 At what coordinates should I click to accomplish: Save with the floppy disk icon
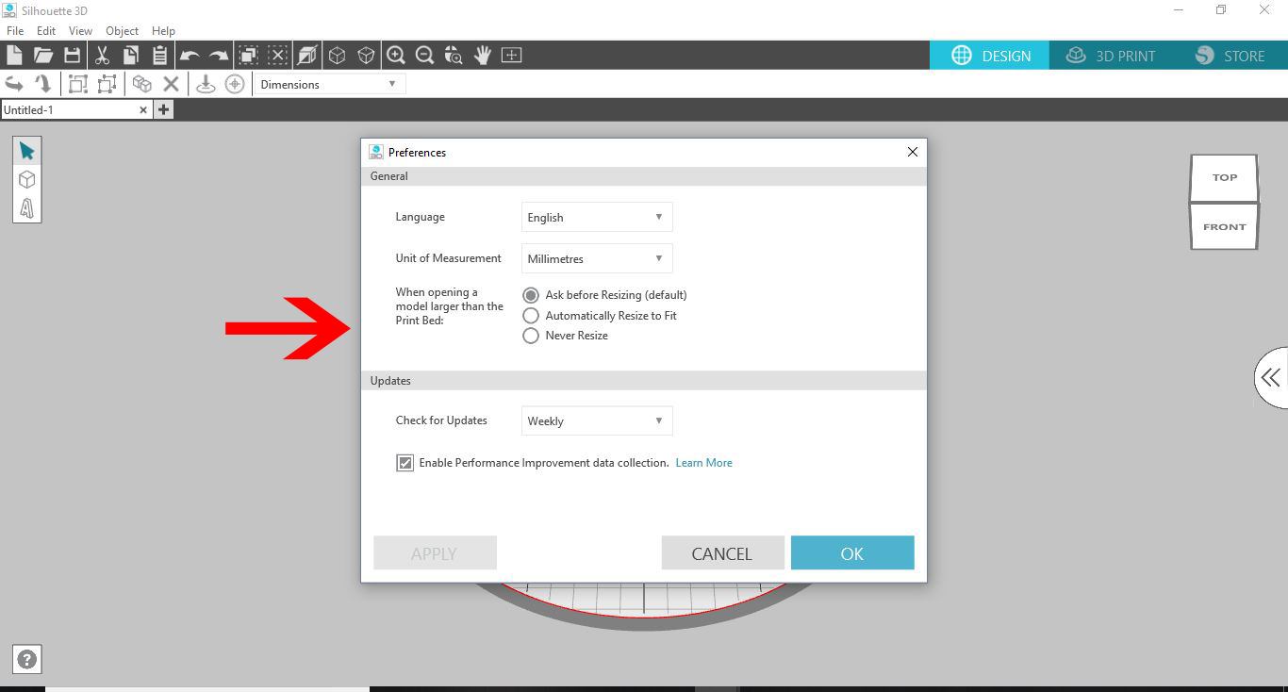[x=72, y=55]
